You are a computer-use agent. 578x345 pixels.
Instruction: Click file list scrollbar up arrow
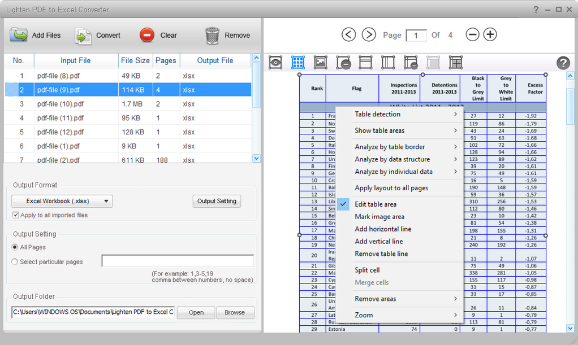257,58
